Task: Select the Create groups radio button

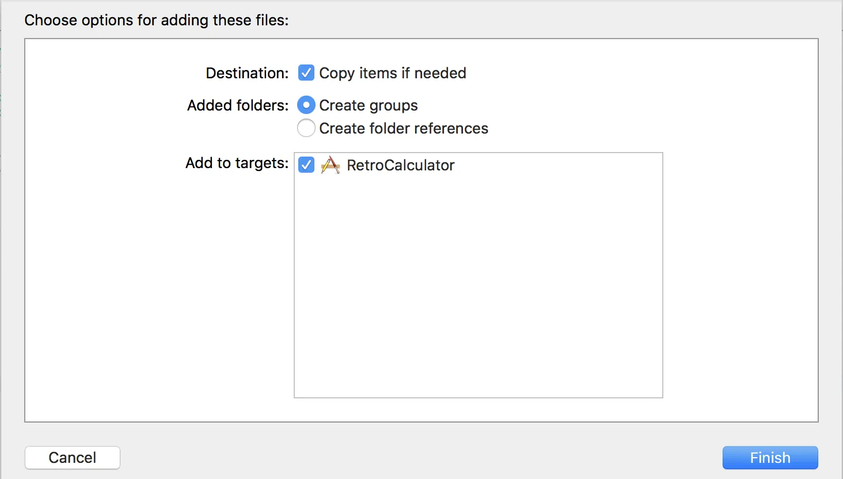Action: (x=306, y=105)
